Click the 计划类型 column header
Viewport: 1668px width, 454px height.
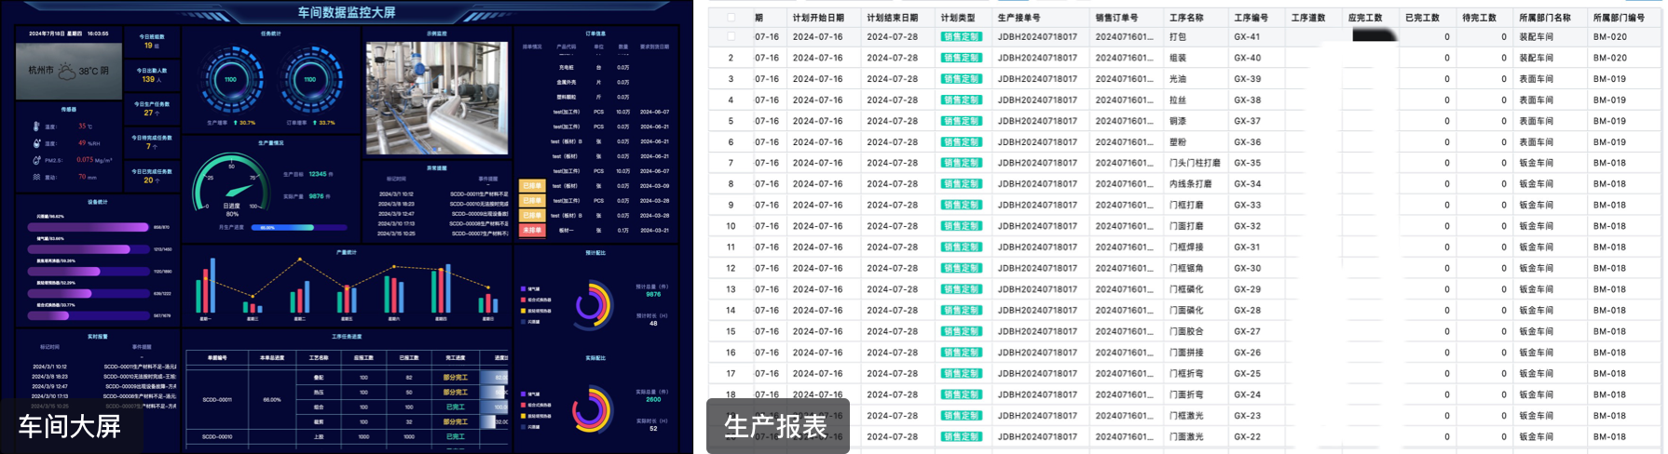958,18
